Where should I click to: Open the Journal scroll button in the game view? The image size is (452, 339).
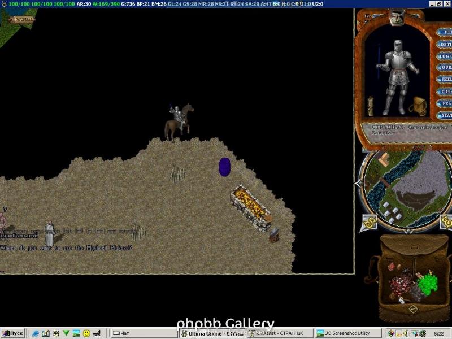tap(21, 20)
